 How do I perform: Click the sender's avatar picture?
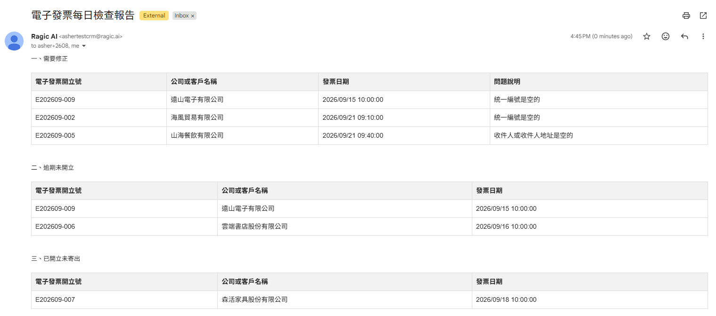coord(14,41)
